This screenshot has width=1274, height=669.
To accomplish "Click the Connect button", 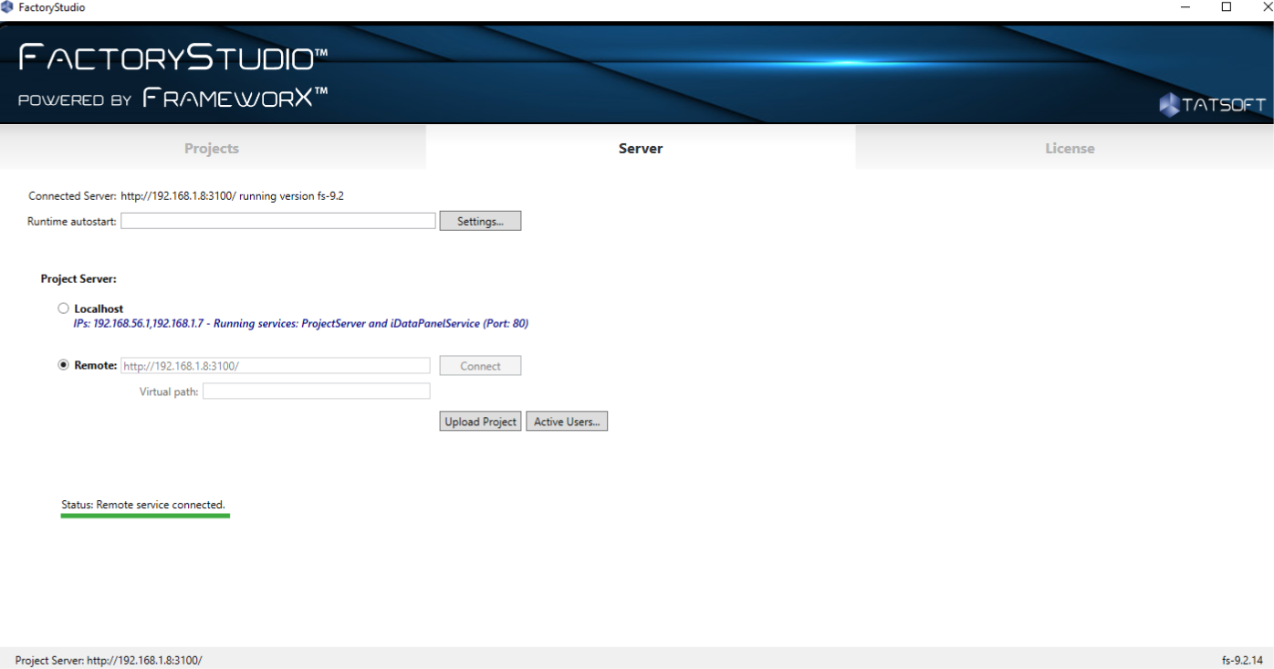I will [480, 366].
